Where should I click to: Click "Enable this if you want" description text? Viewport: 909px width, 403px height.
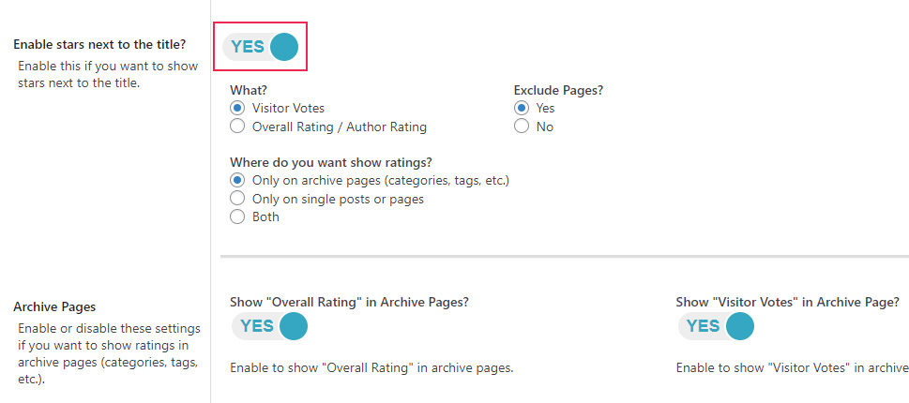click(x=108, y=75)
